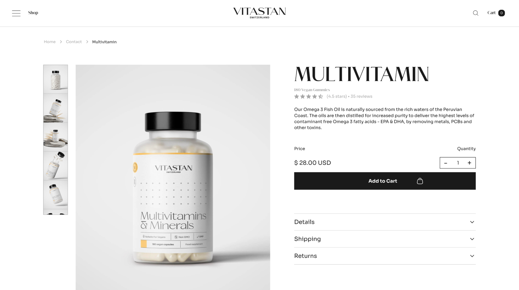Expand the Details section

click(385, 222)
